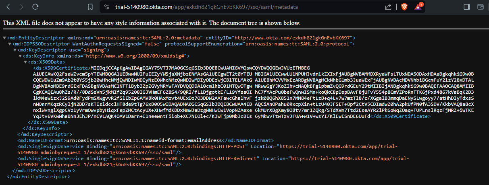489x185 pixels.
Task: Click the closing ds:X509Certificate tag
Action: (401, 116)
